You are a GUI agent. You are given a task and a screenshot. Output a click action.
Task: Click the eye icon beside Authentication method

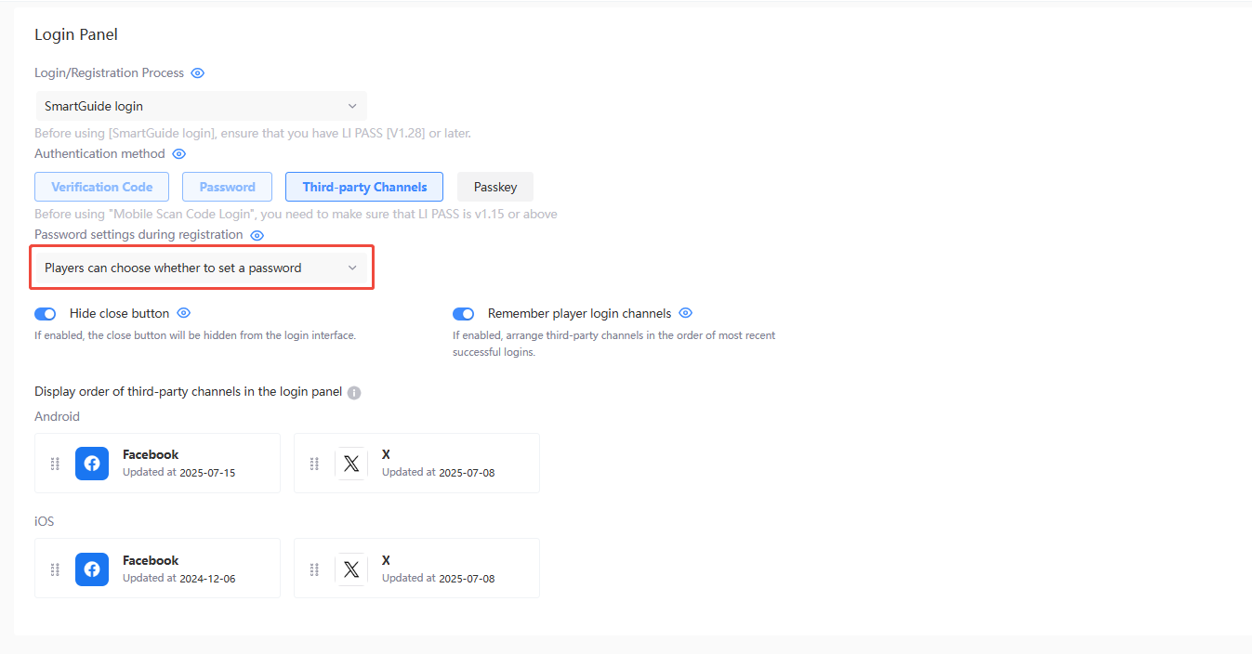(178, 153)
